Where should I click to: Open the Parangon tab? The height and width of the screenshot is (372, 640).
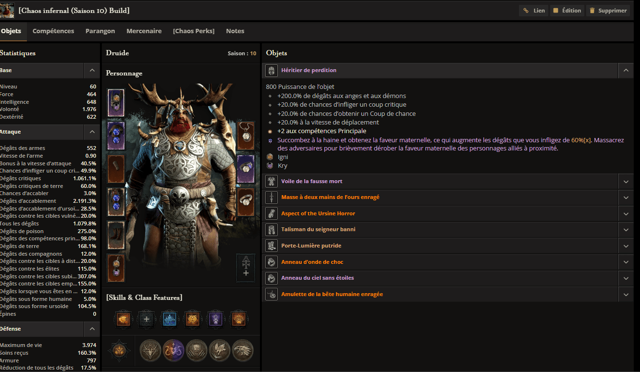100,31
